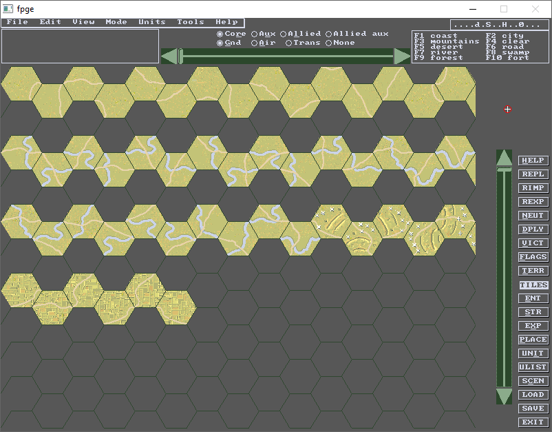Click the vertical scroll up arrow
This screenshot has width=552, height=432.
tap(504, 158)
